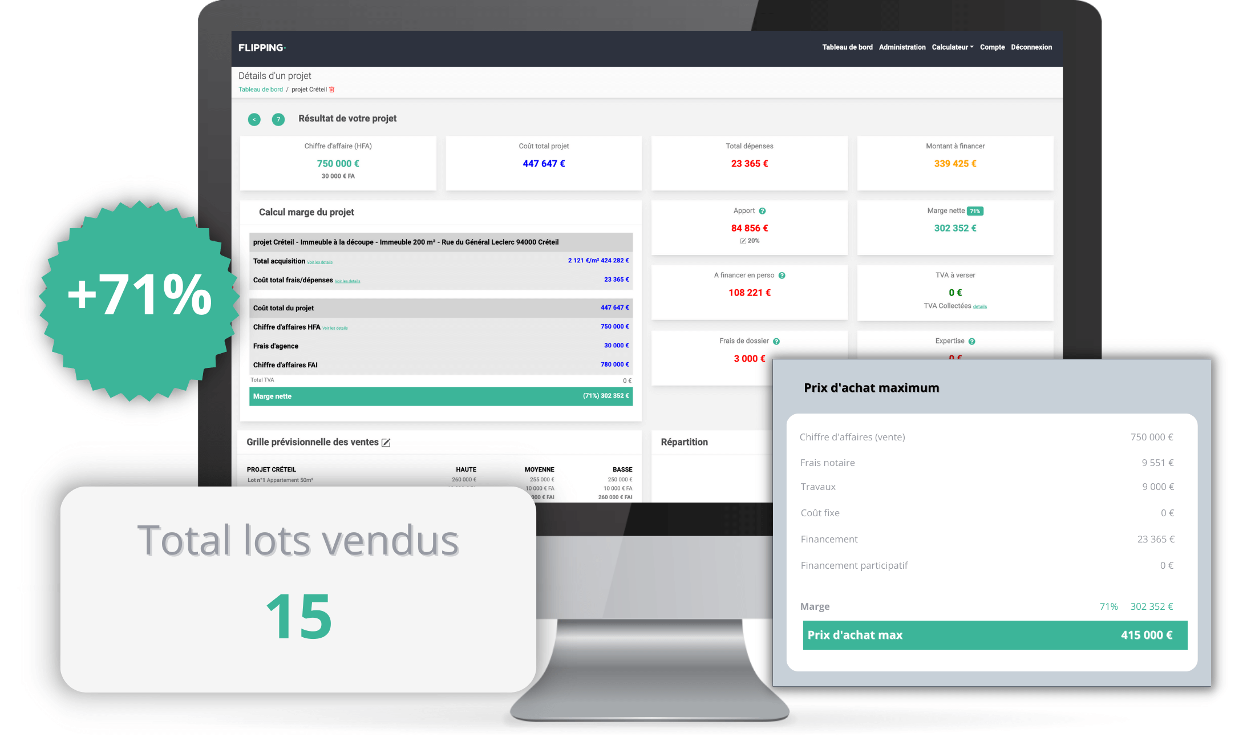1255x741 pixels.
Task: Click the green Marge nette row
Action: [441, 396]
